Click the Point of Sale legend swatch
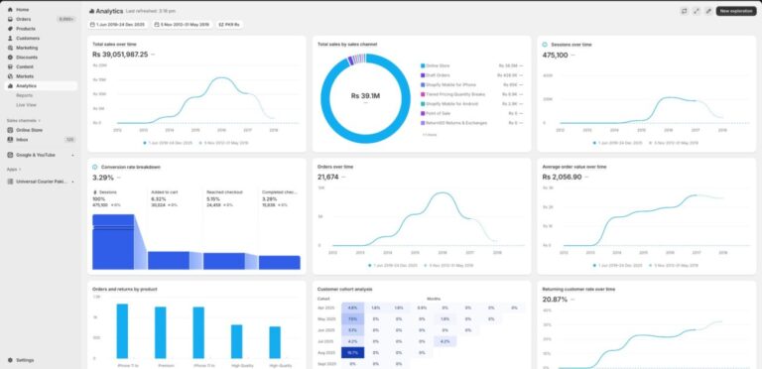This screenshot has height=369, width=762. coord(423,113)
